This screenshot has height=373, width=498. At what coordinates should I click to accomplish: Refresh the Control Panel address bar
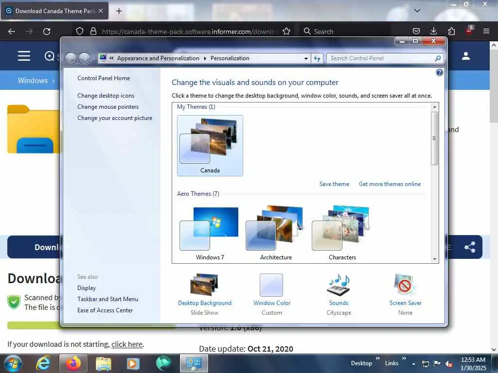(317, 58)
